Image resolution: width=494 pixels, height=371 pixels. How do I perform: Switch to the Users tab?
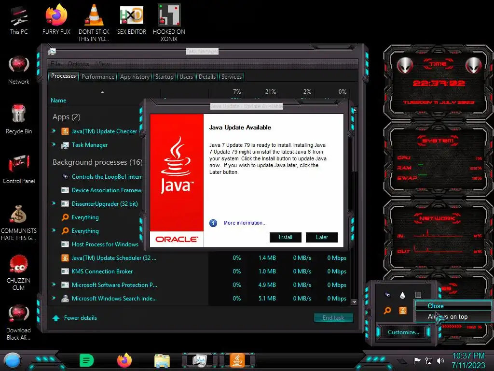(x=186, y=77)
